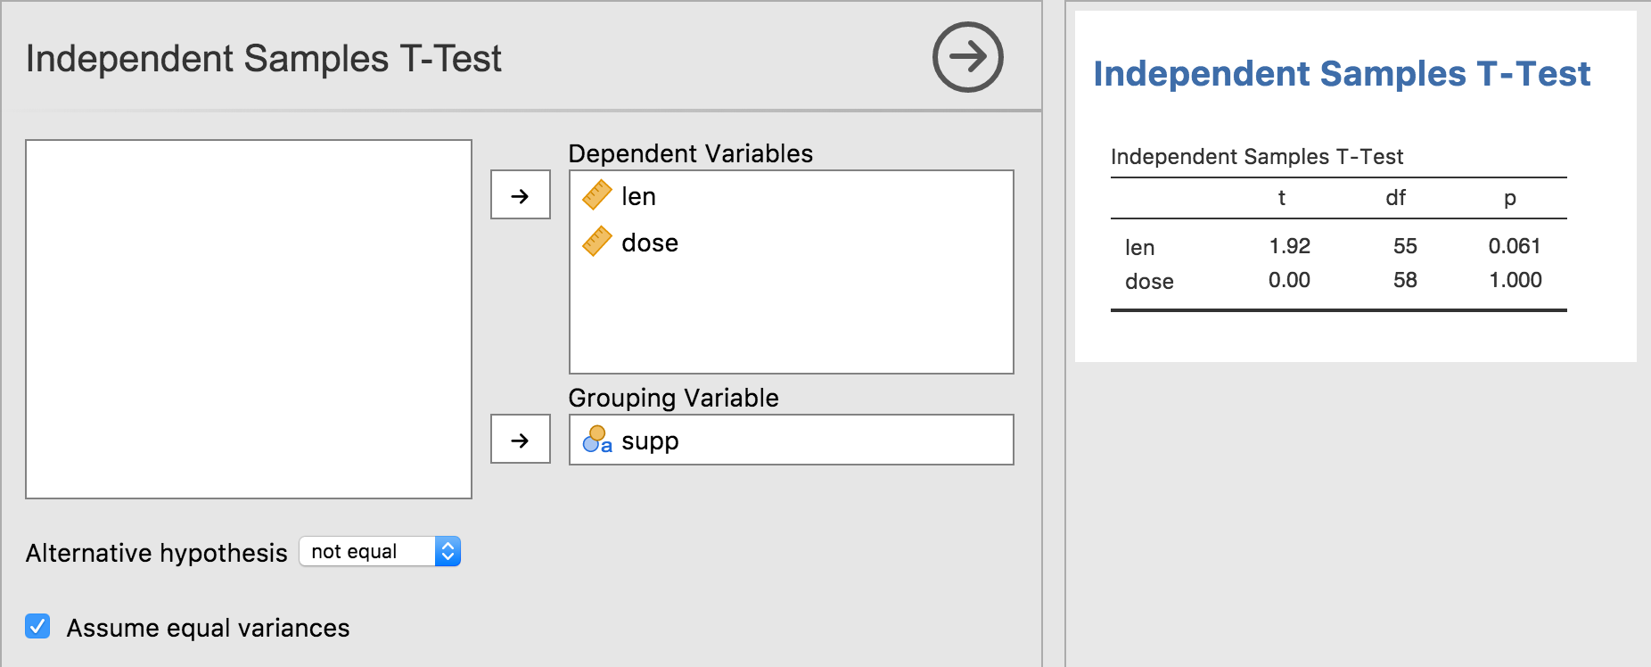The height and width of the screenshot is (667, 1651).
Task: Uncheck the Assume equal variances checkbox
Action: tap(37, 626)
